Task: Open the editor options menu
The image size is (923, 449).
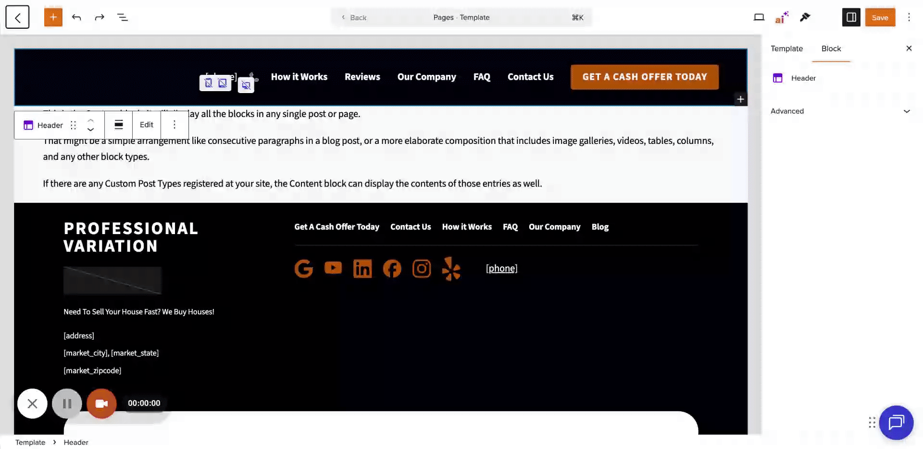Action: pyautogui.click(x=909, y=17)
